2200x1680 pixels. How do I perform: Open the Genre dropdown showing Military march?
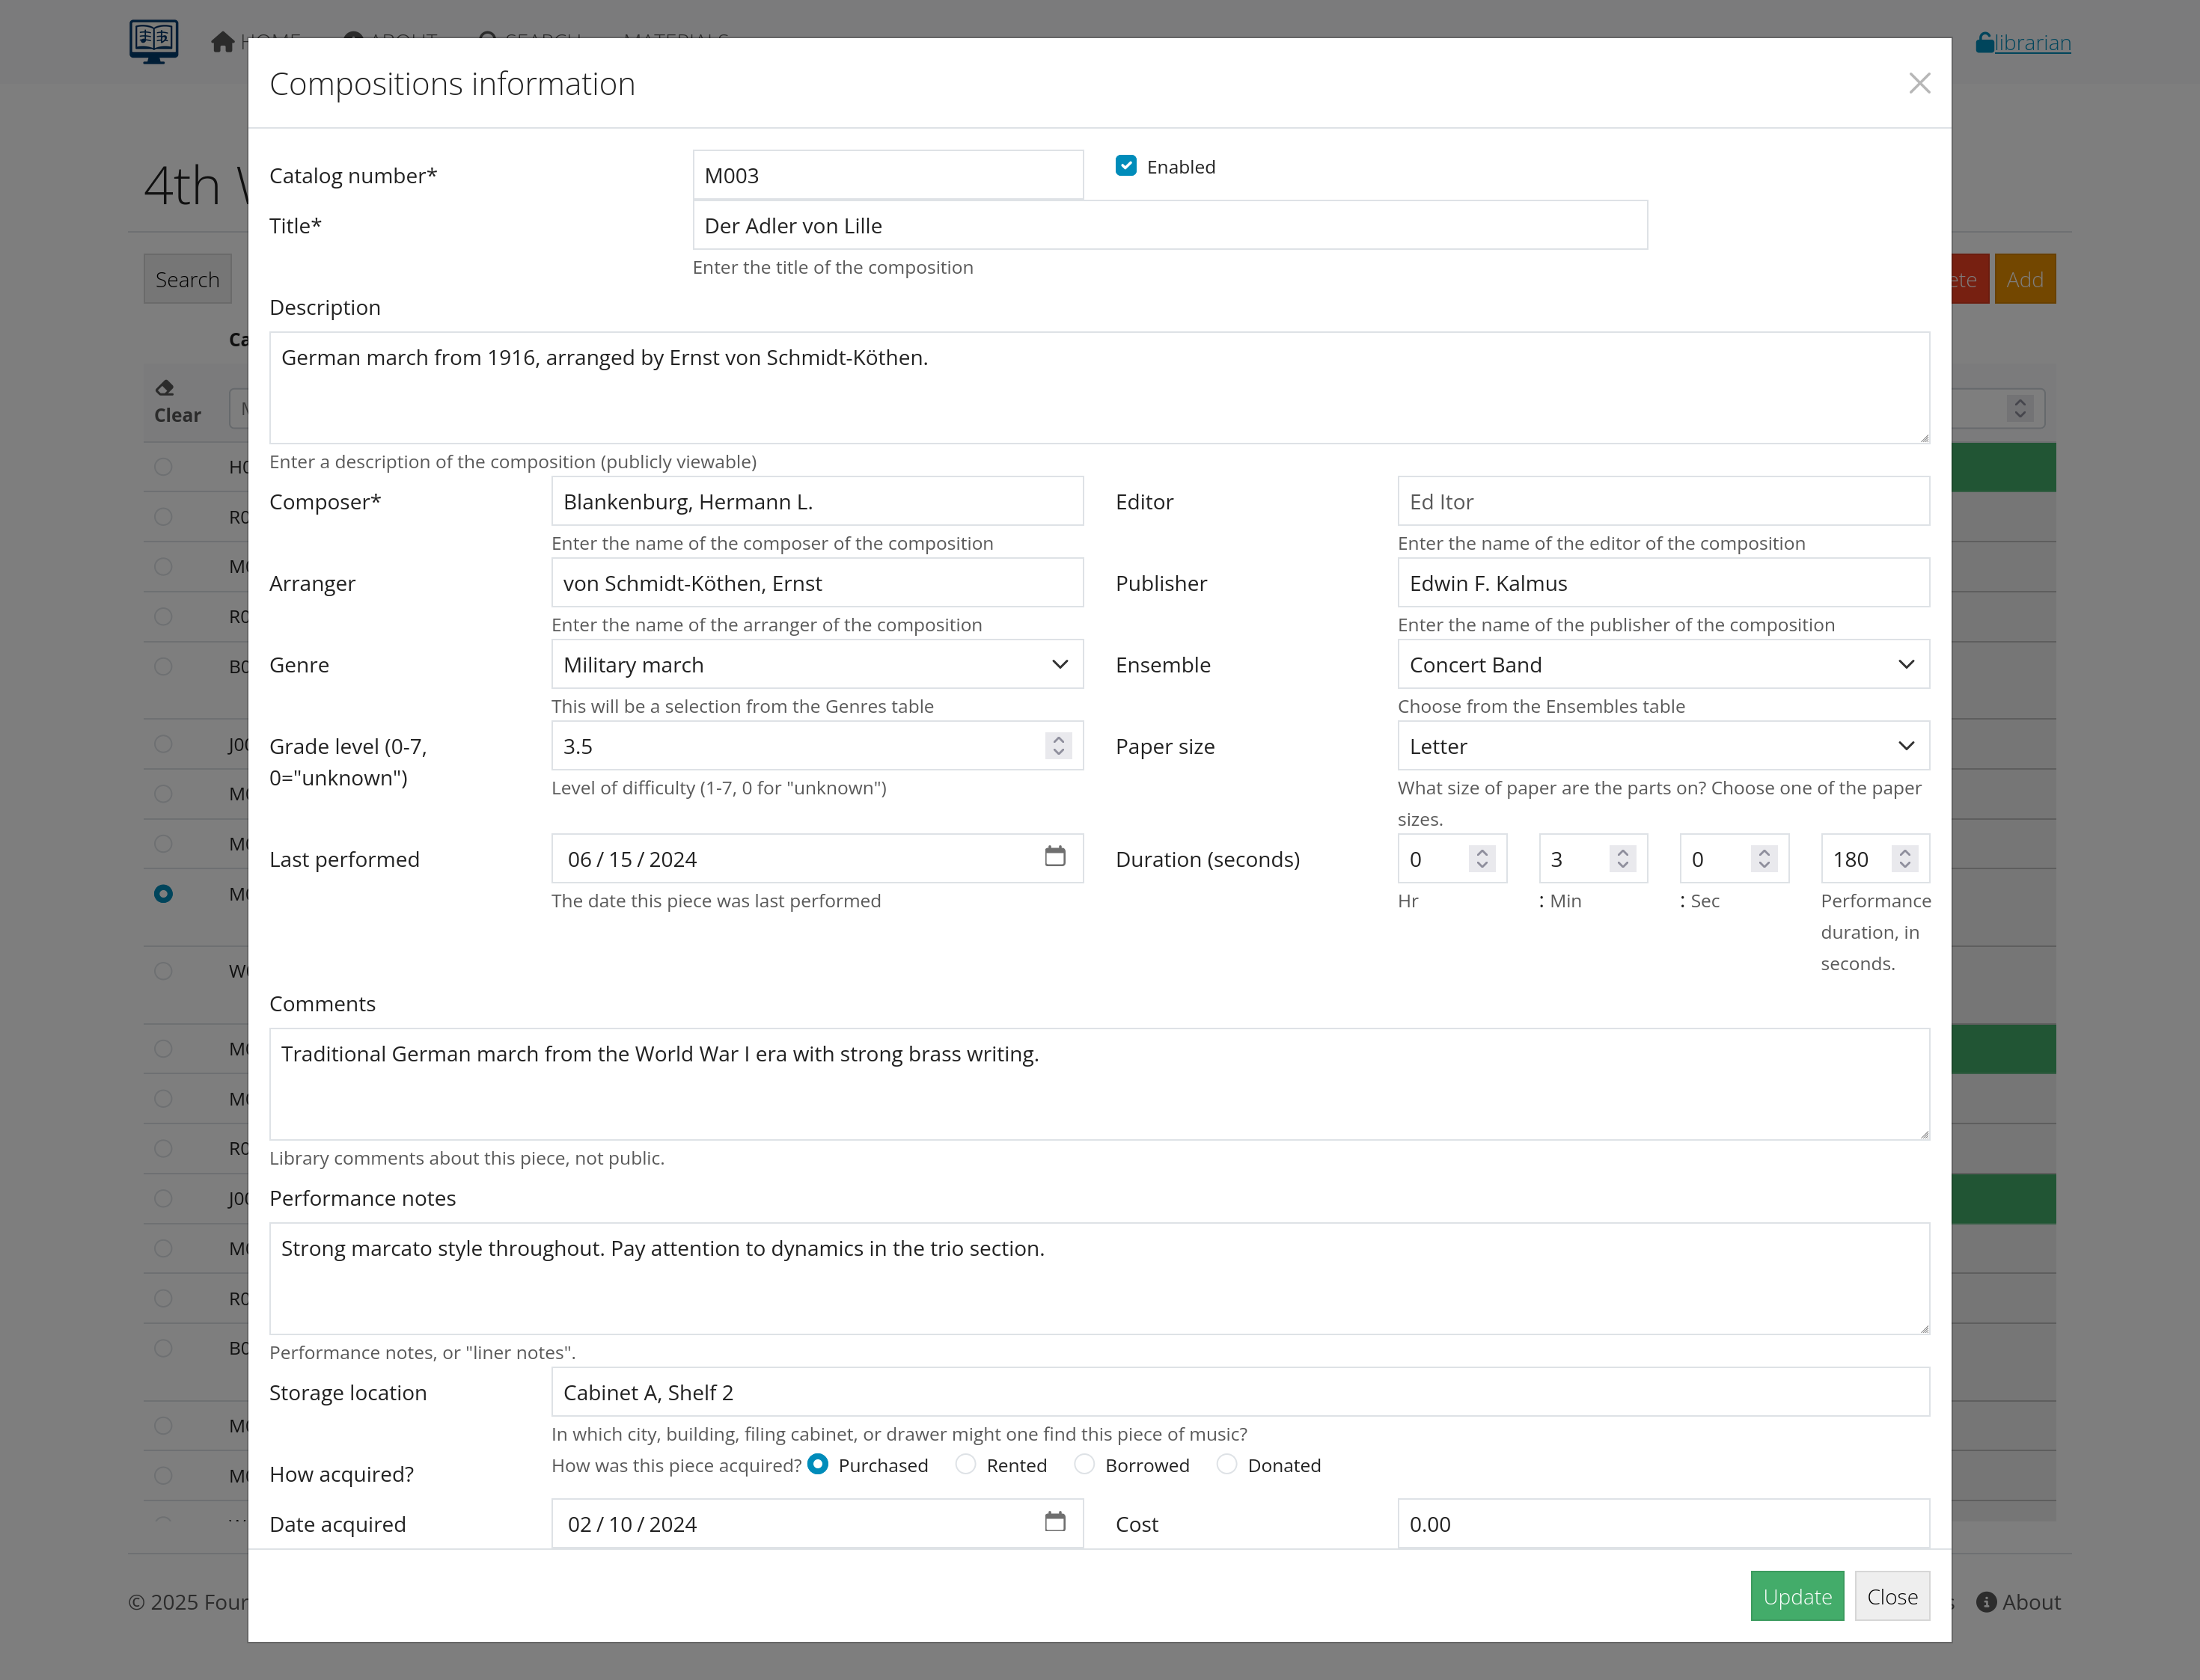[816, 665]
